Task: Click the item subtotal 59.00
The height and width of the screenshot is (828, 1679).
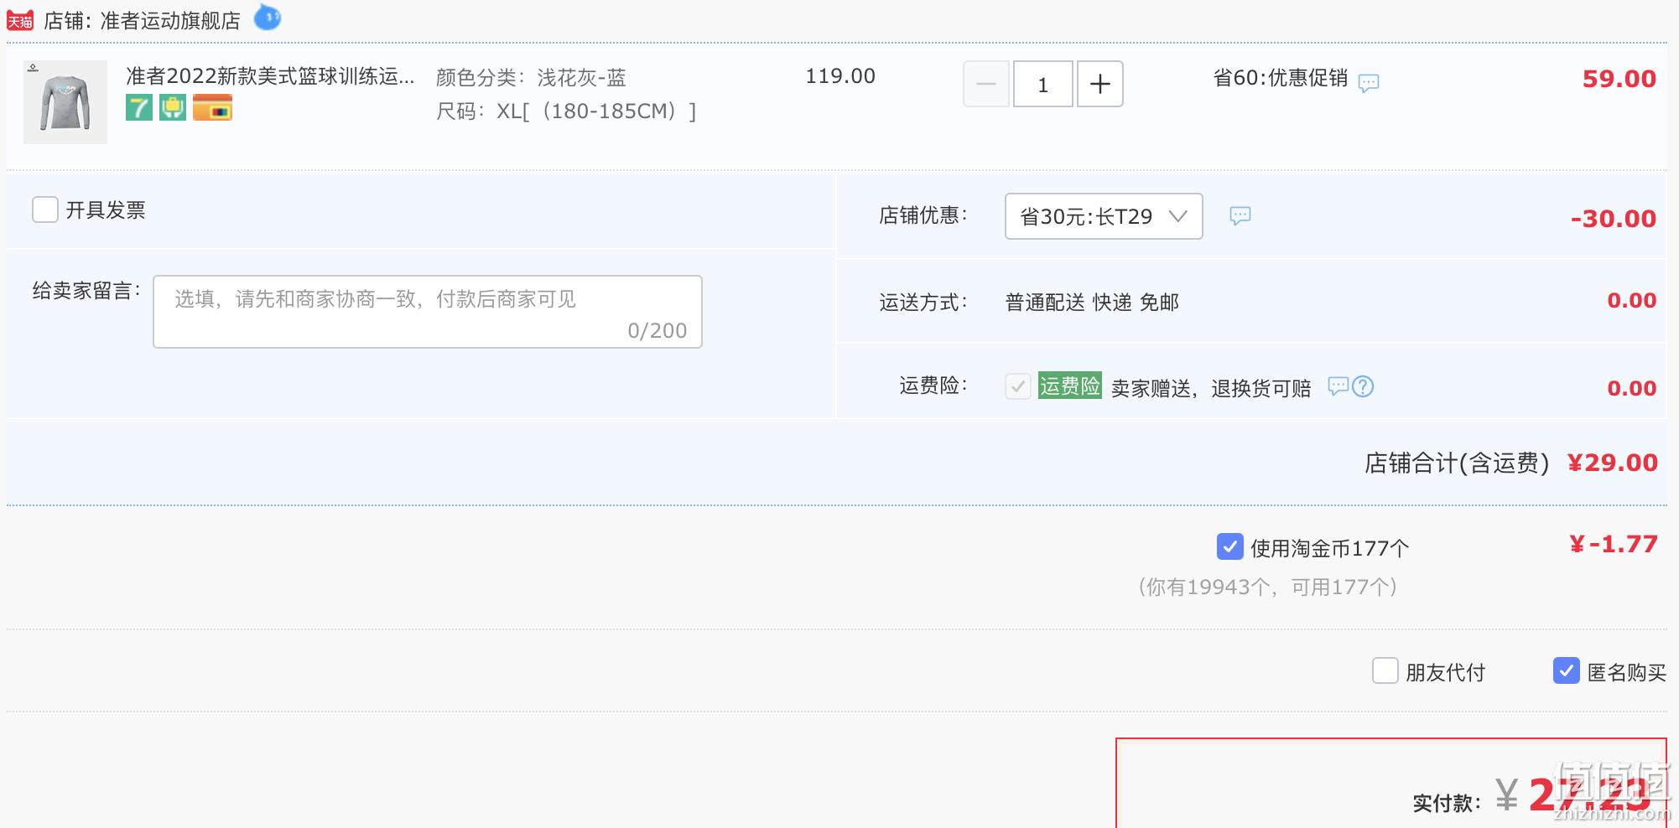Action: point(1619,79)
